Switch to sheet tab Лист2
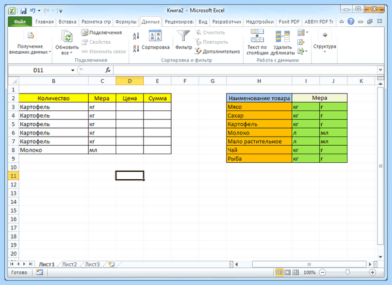The image size is (392, 285). point(69,264)
